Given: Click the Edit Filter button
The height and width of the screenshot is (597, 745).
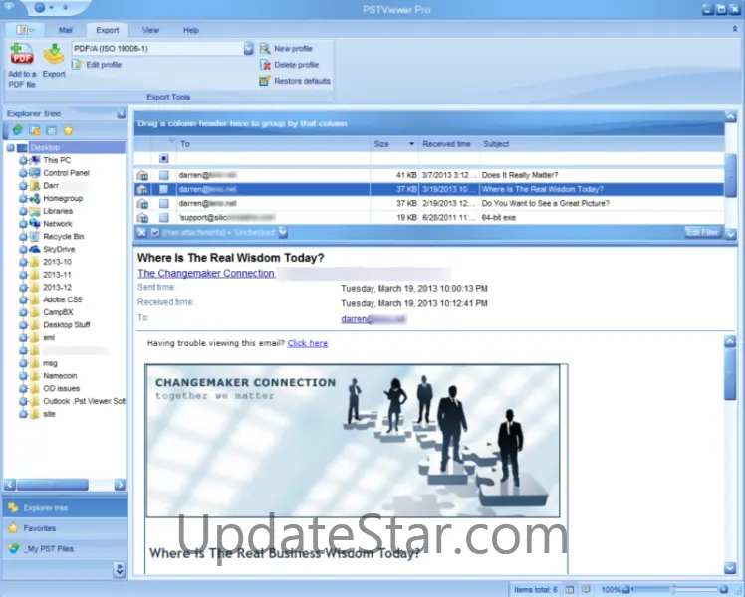Looking at the screenshot, I should 703,232.
